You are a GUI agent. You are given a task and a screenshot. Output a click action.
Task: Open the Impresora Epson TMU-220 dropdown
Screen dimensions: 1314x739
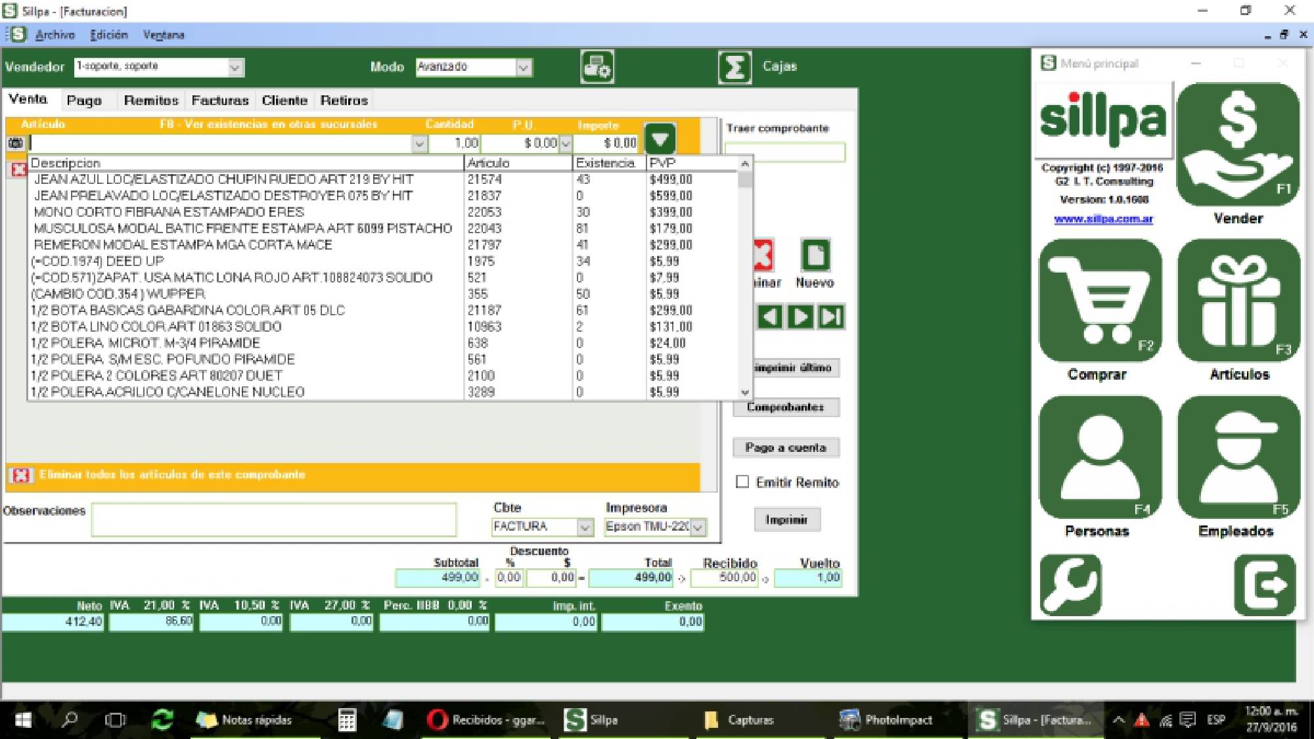pos(698,527)
